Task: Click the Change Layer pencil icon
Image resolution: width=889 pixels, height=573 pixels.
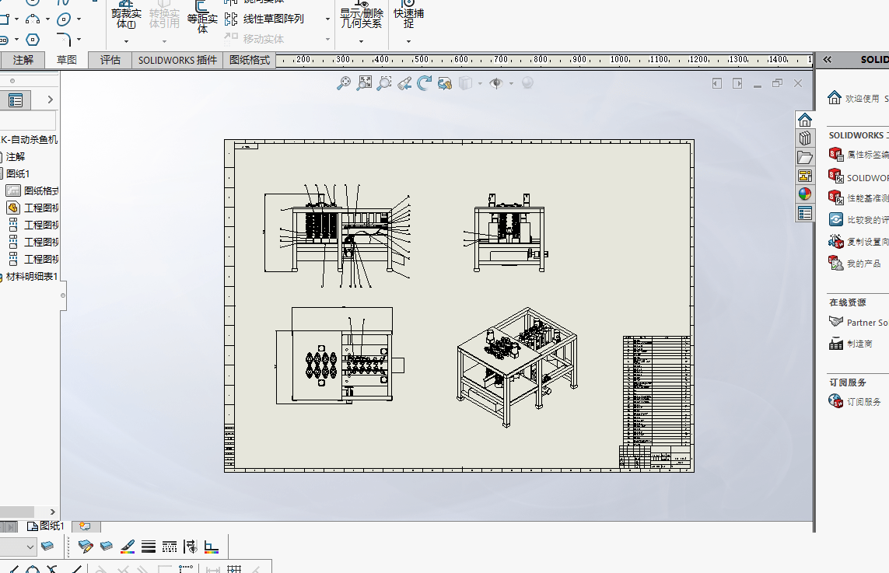Action: tap(86, 547)
